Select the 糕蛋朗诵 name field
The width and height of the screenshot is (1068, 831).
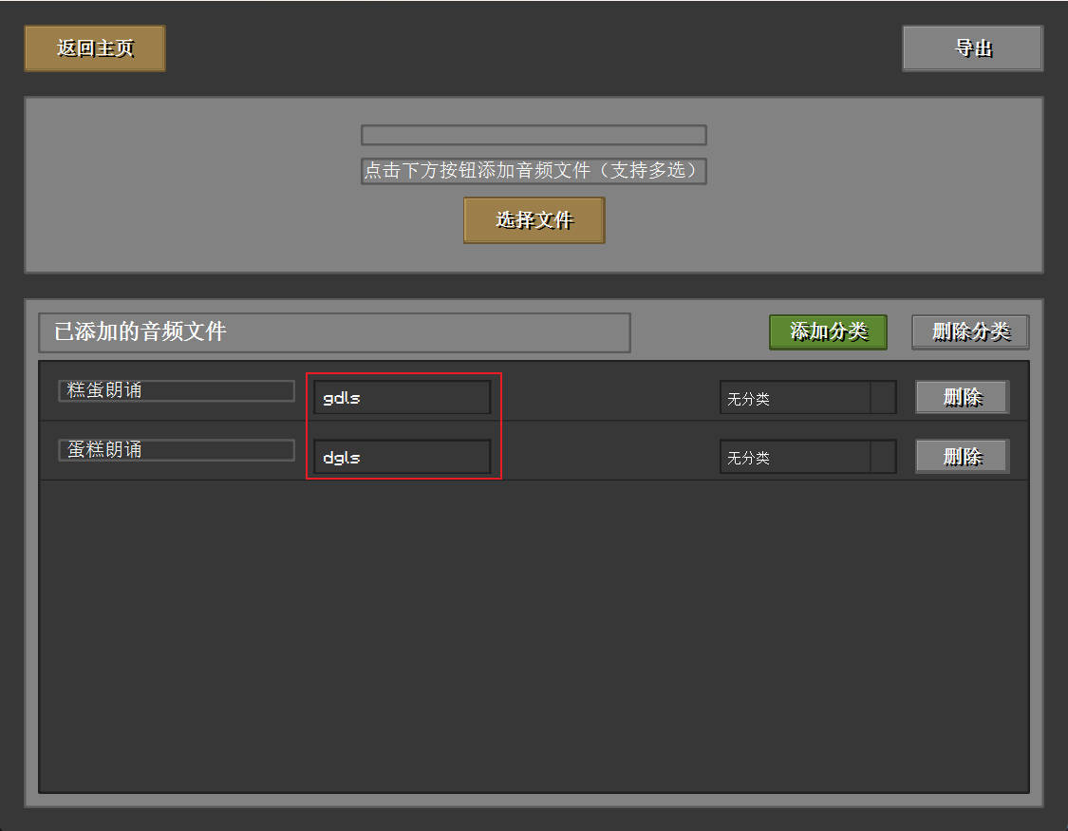[x=175, y=389]
